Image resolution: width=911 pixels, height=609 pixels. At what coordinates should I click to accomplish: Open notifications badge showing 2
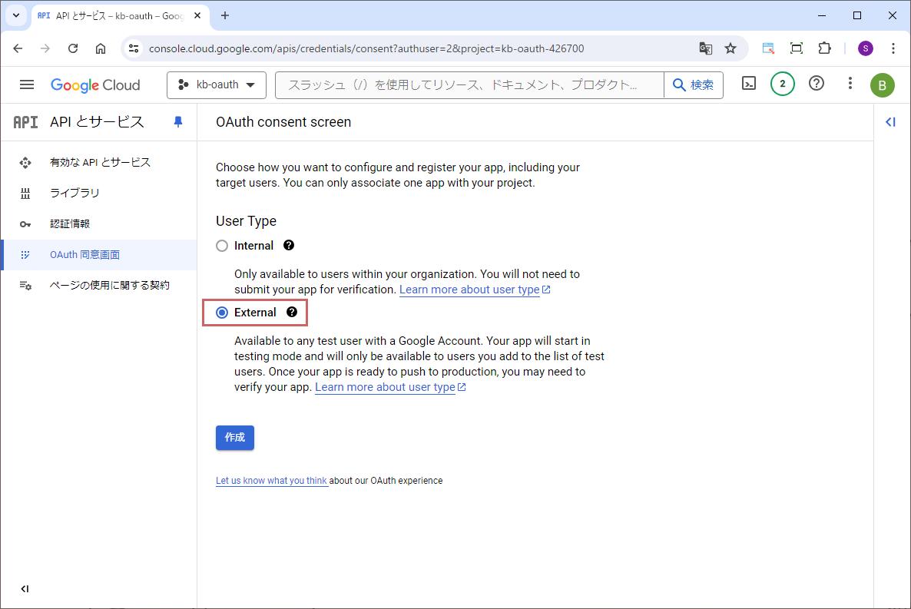[782, 84]
